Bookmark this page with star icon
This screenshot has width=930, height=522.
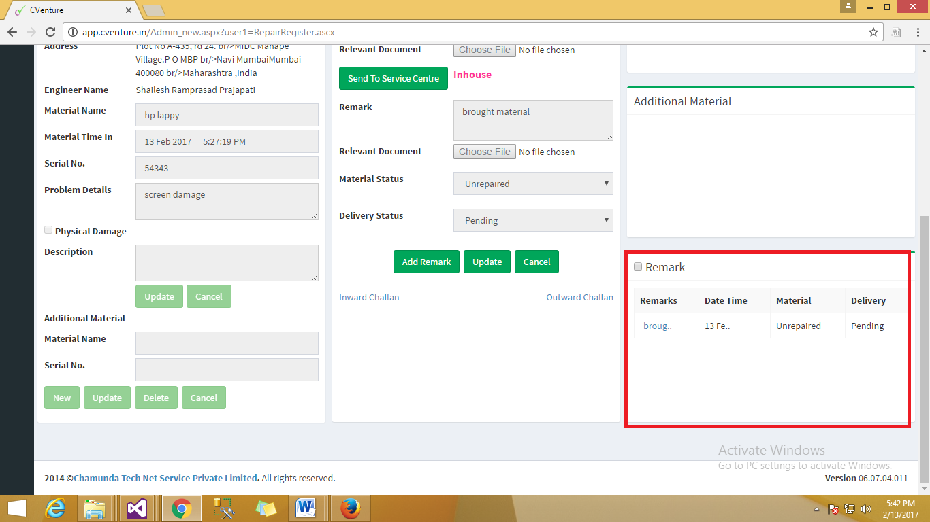pos(873,32)
